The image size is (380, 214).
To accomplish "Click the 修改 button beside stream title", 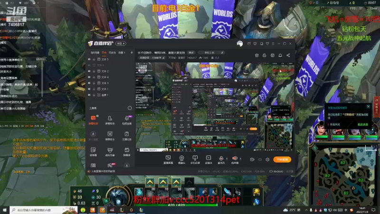I will click(191, 52).
